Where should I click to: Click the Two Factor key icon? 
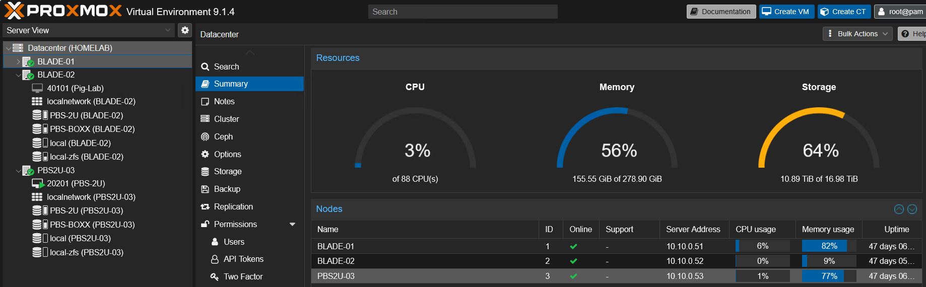[x=215, y=276]
